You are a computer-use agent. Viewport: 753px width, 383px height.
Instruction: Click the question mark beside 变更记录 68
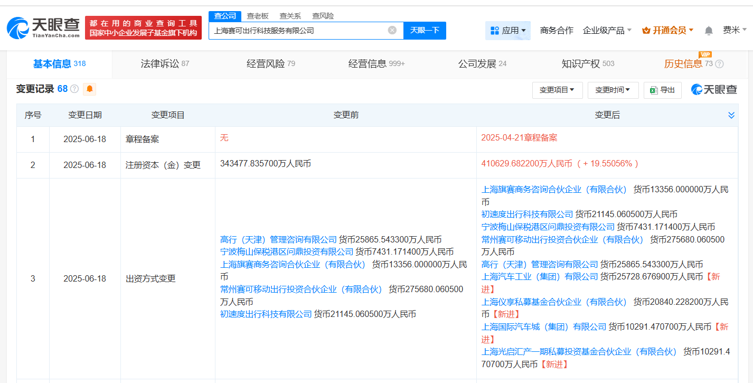(x=74, y=89)
